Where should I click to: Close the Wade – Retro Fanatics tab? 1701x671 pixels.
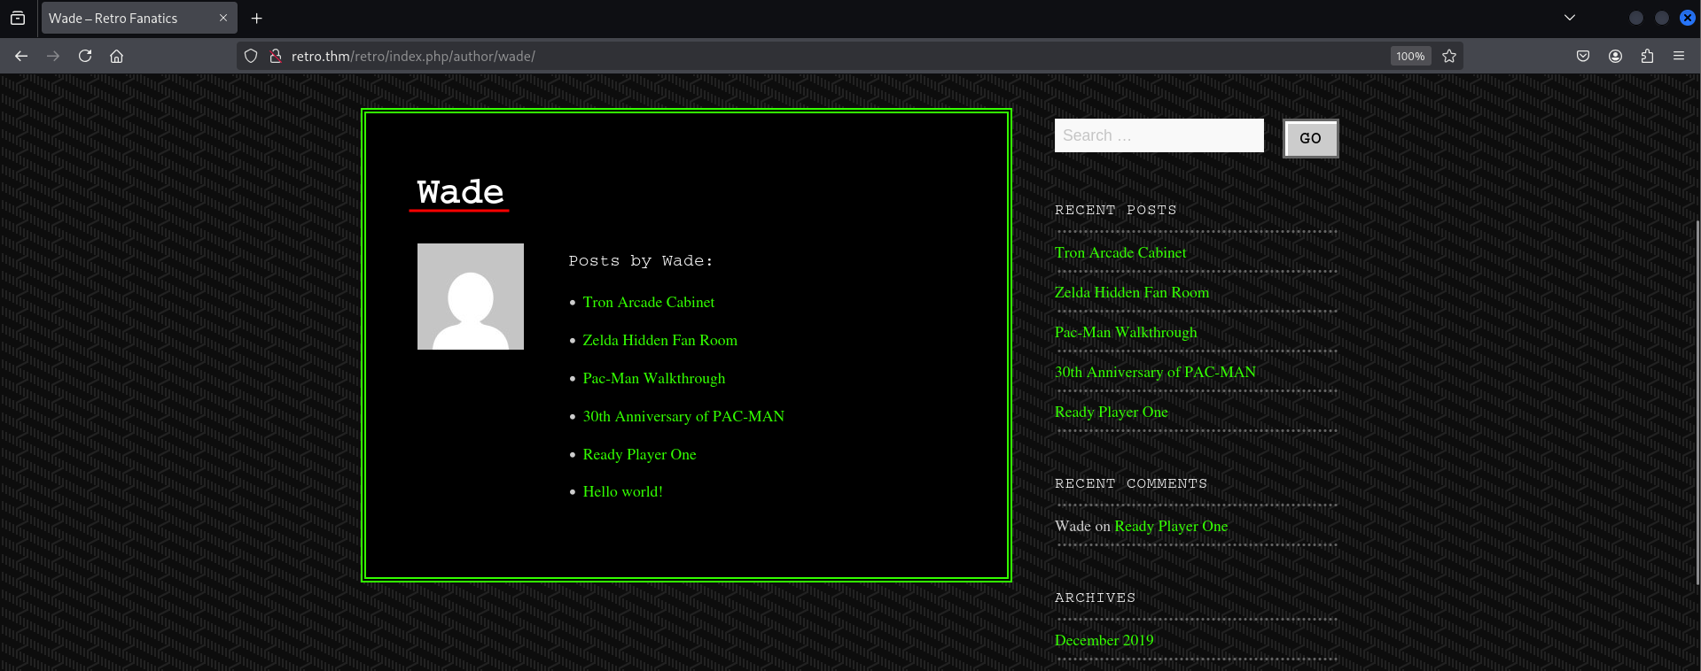coord(223,18)
